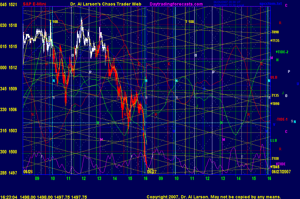Click the 345 1509 price axis label
Viewport: 300px width, 199px height.
tap(9, 88)
